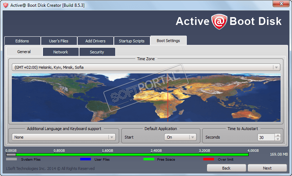
Task: Click the world map time zone image
Action: [146, 98]
